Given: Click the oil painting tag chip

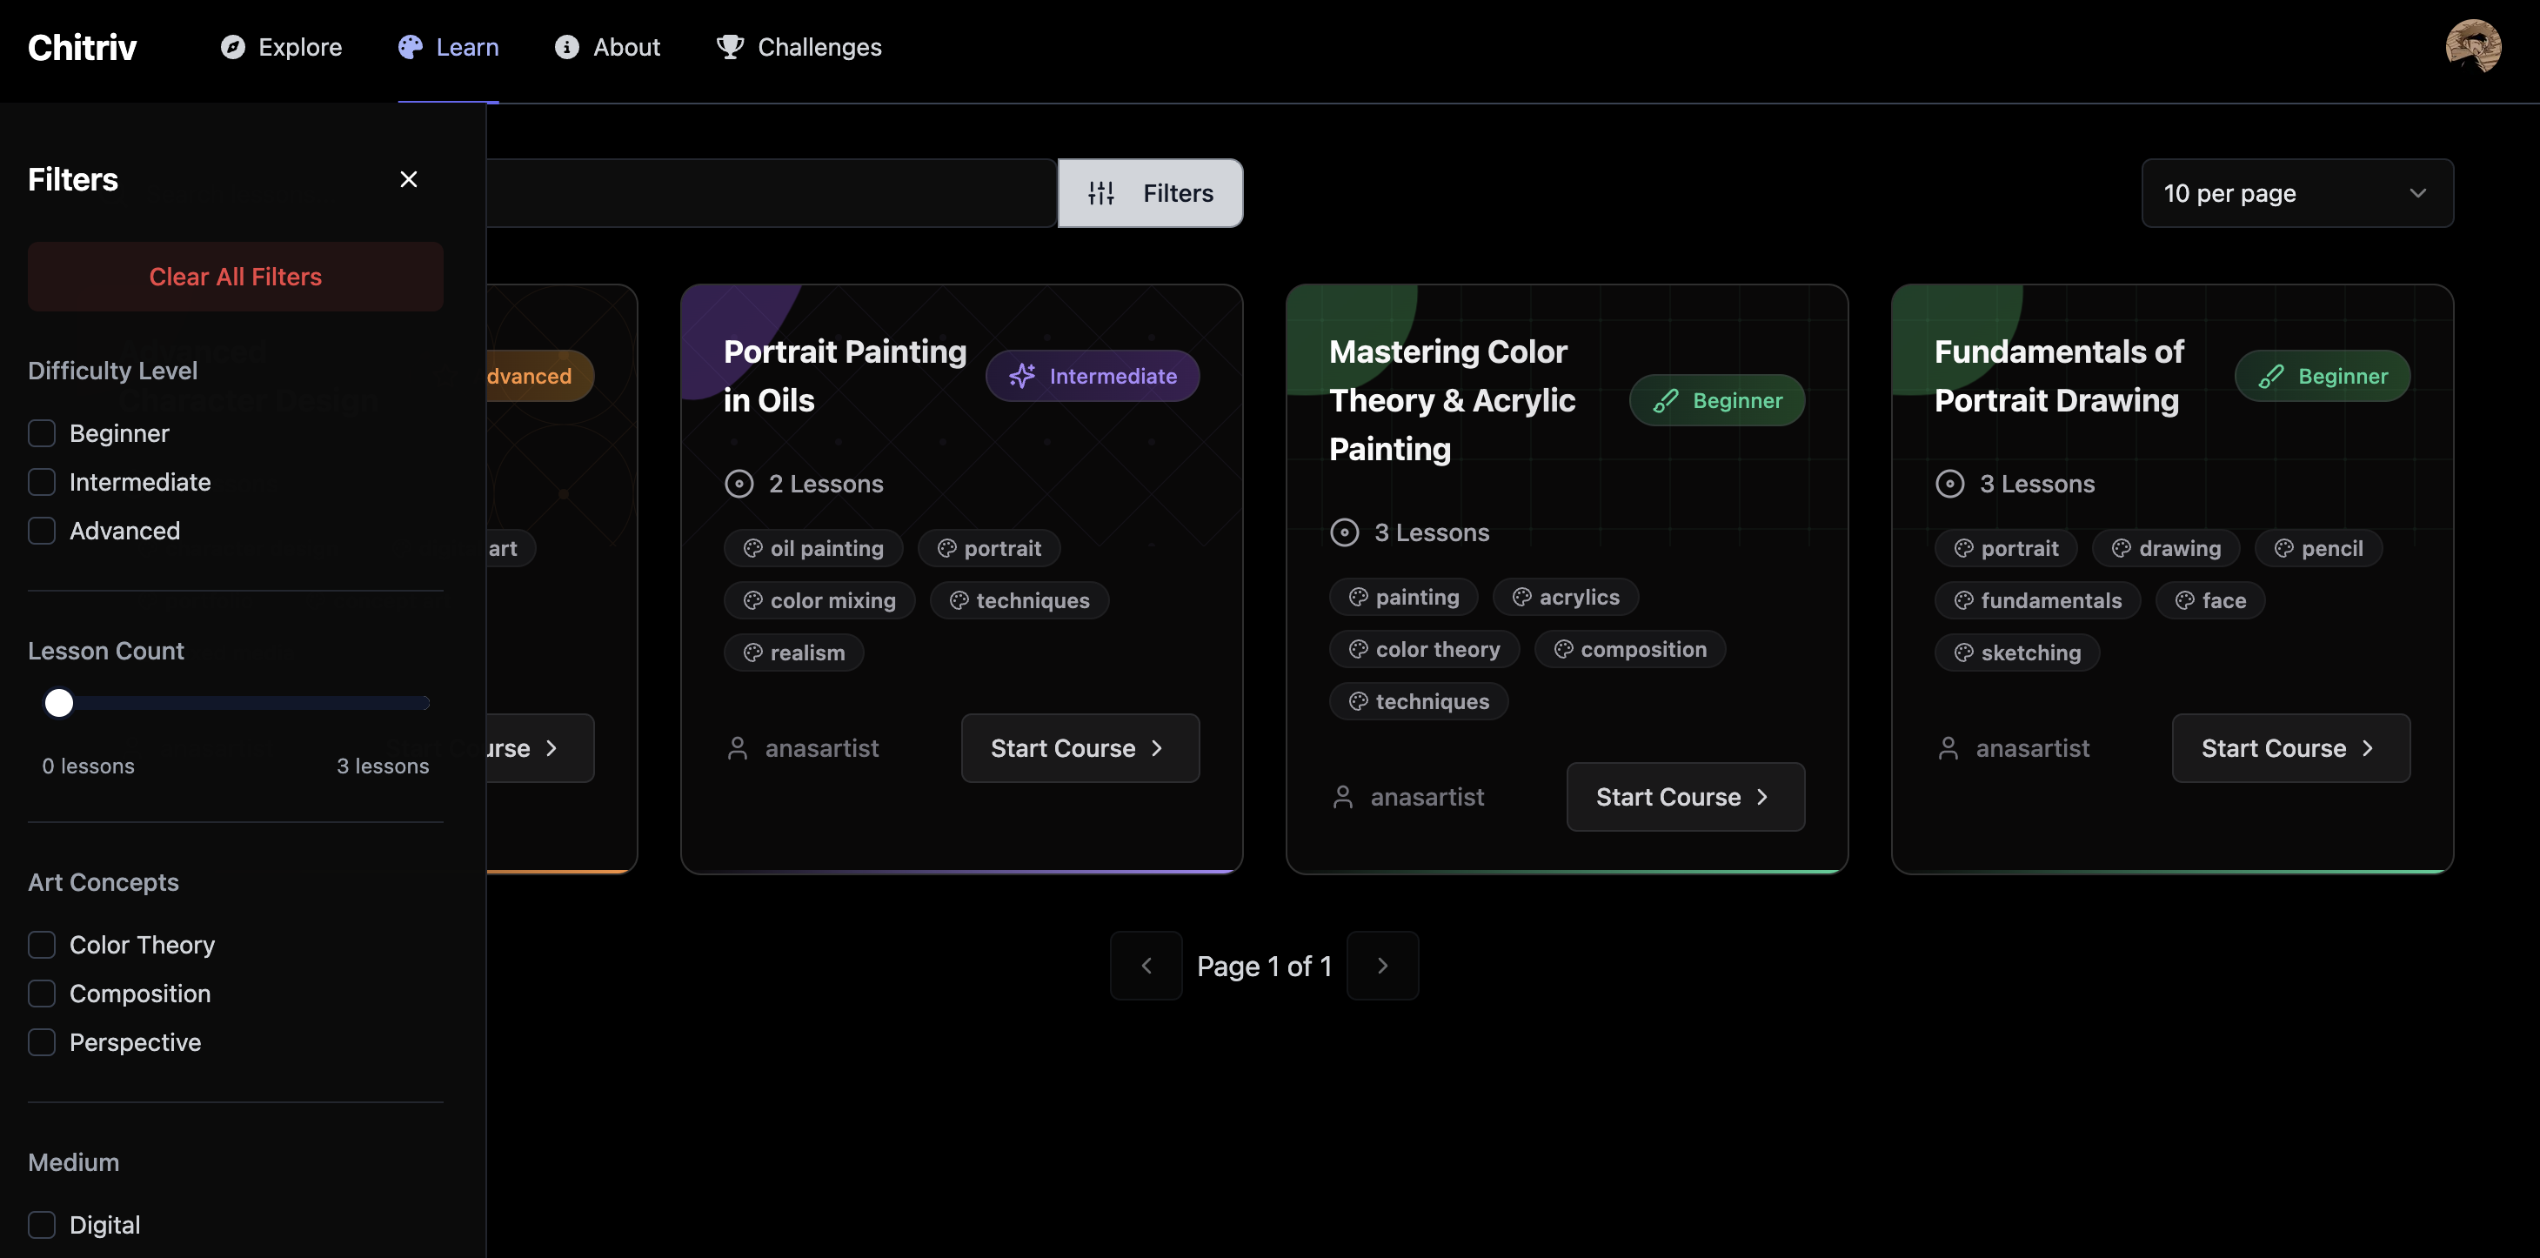Looking at the screenshot, I should pyautogui.click(x=813, y=548).
